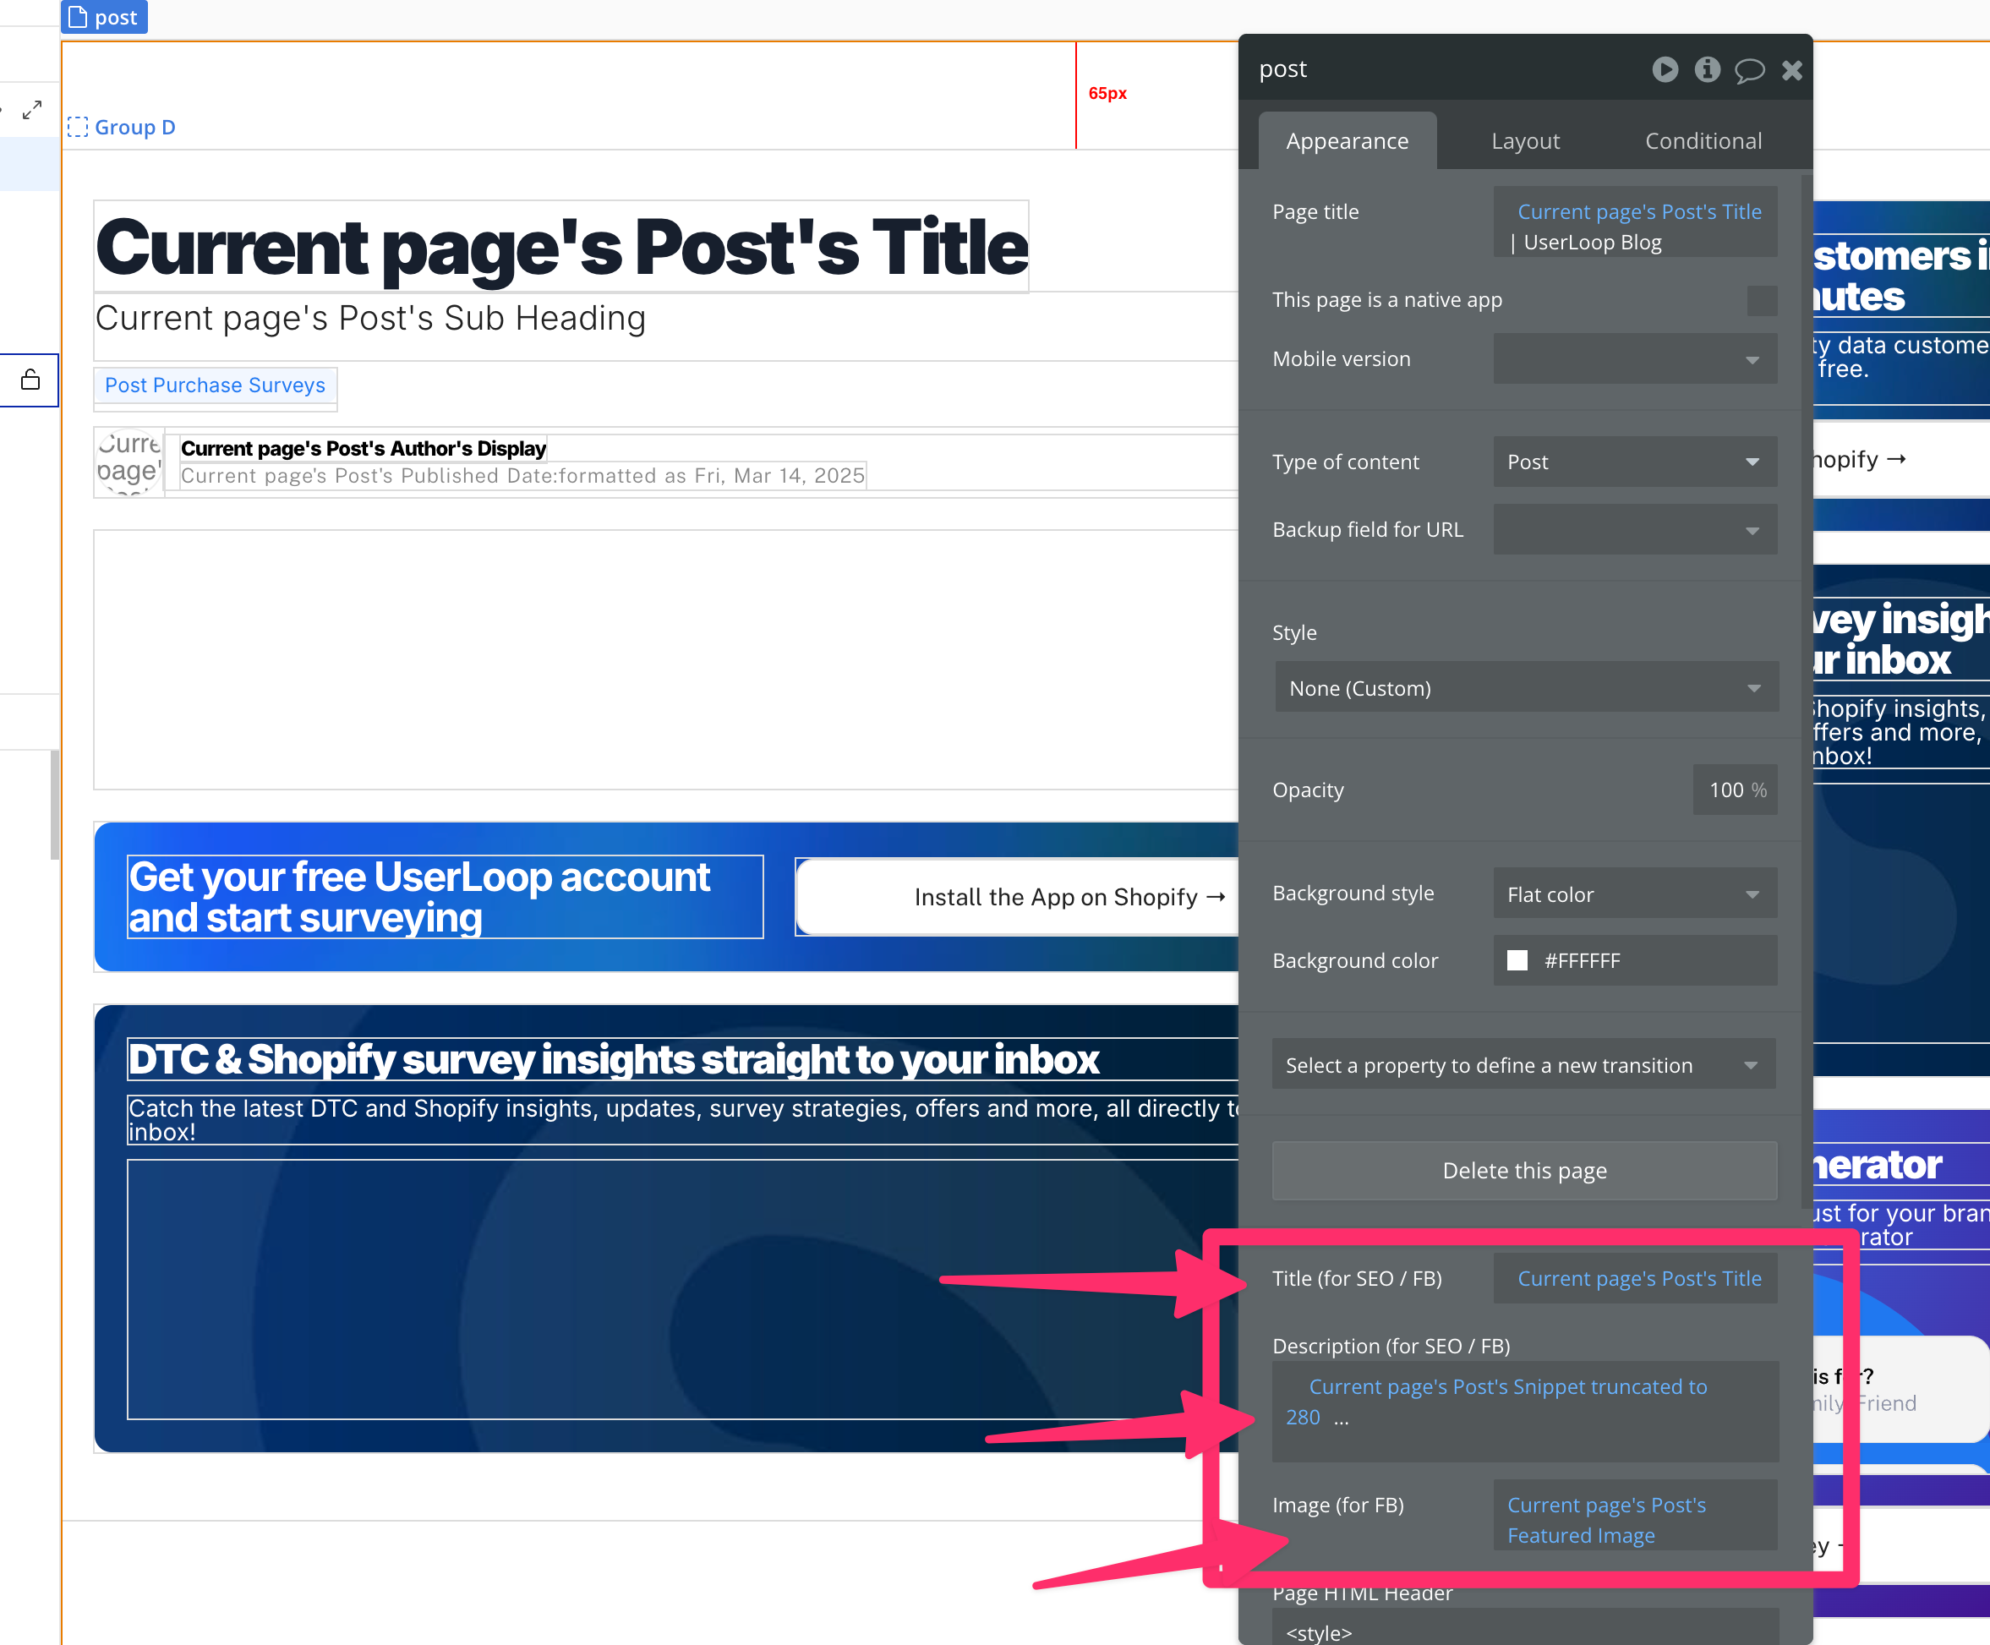Switch to the Layout tab

click(1525, 141)
